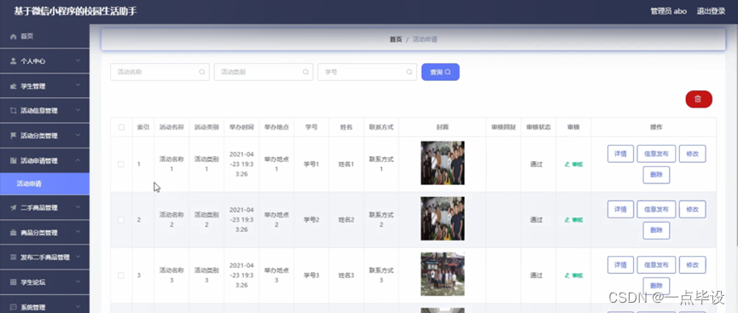Click the paper-plane icon beside 二手商品管理
The image size is (738, 313).
(13, 207)
